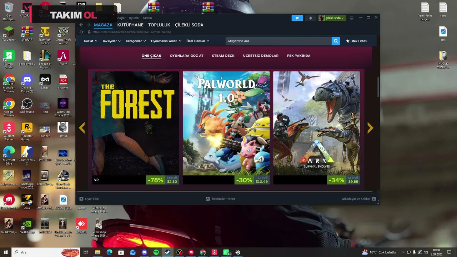Open Oynamanın Yolları dropdown menu
This screenshot has width=457, height=257.
(x=166, y=41)
